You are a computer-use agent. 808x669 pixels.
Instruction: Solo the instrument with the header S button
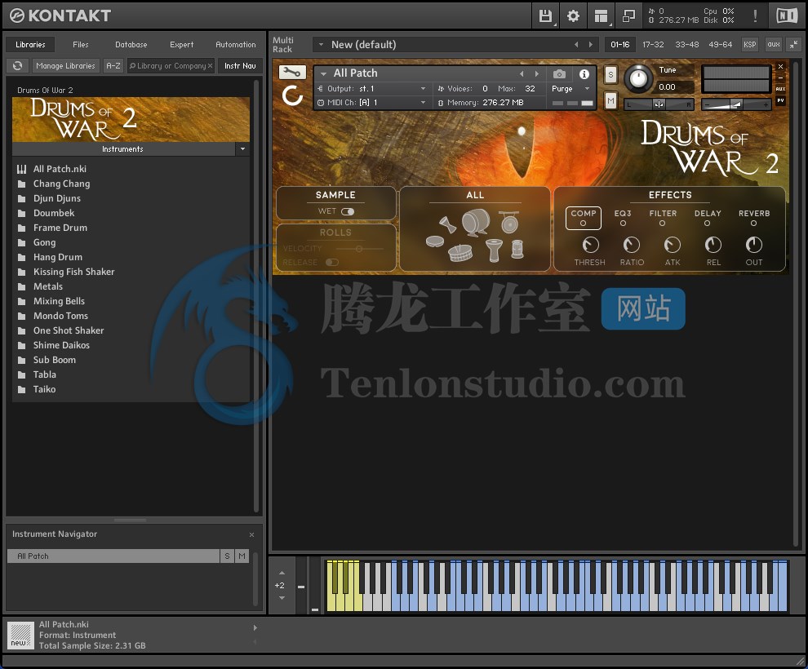610,75
